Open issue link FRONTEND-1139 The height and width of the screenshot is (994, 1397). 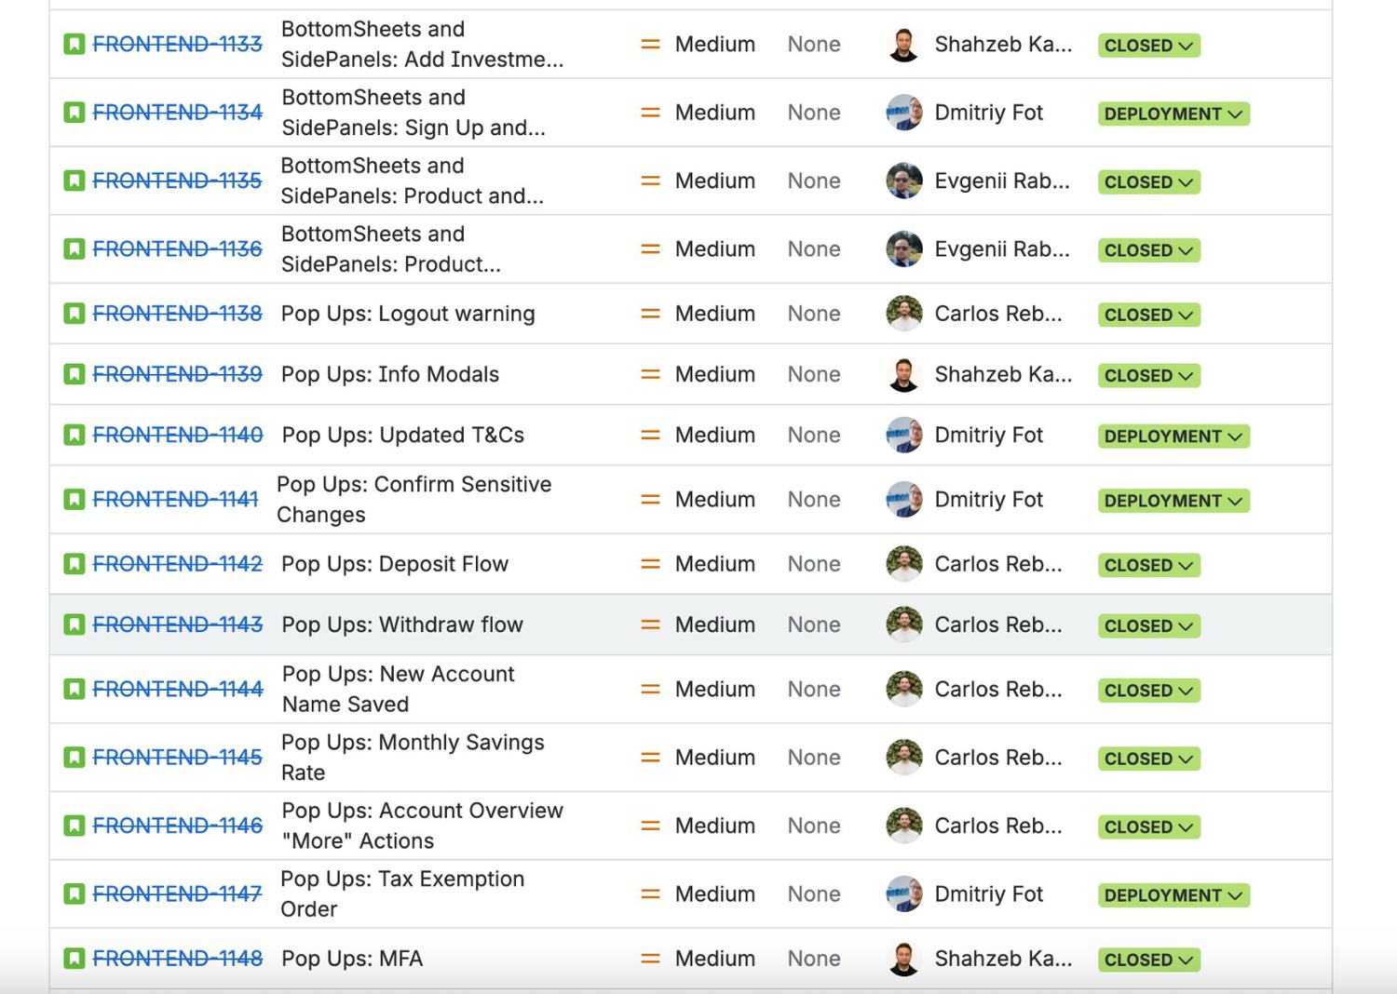coord(177,374)
